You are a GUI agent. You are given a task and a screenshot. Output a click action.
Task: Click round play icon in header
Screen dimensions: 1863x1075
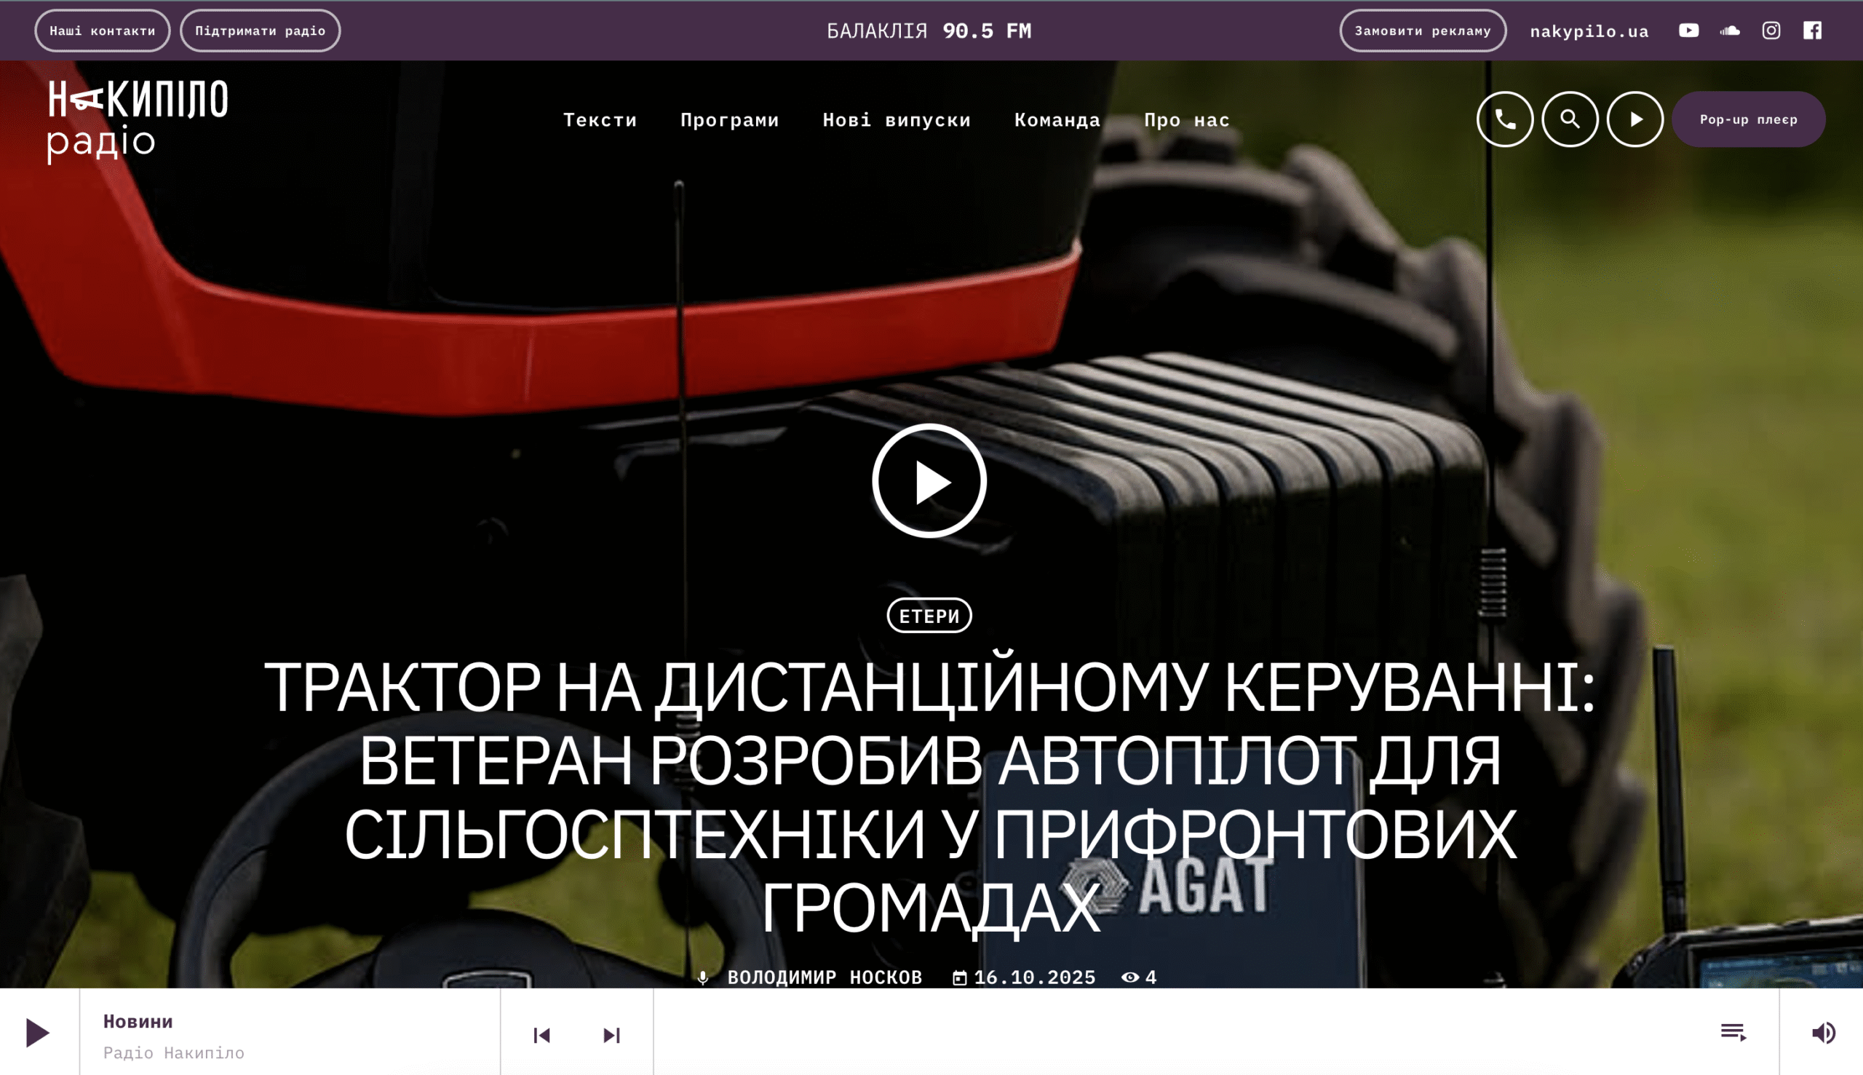click(x=1635, y=119)
